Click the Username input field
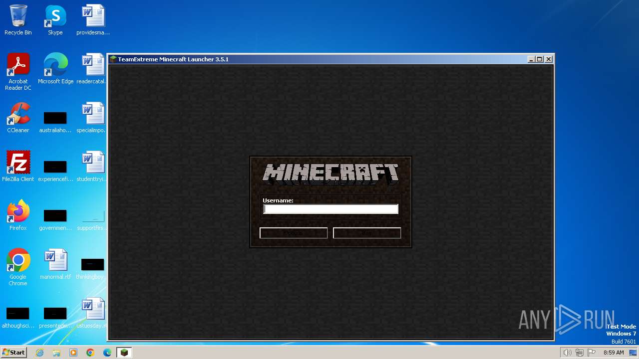 point(330,209)
